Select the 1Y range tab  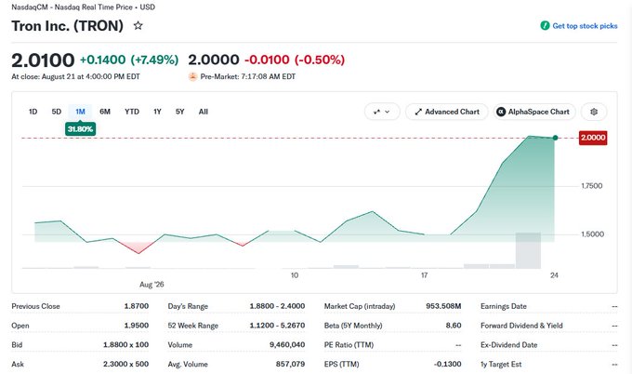pyautogui.click(x=157, y=112)
